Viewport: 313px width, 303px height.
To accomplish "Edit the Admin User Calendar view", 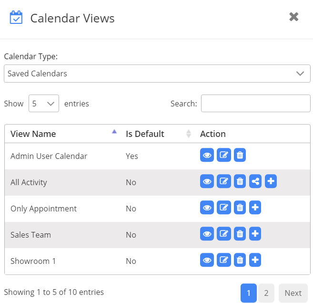I will coord(223,155).
